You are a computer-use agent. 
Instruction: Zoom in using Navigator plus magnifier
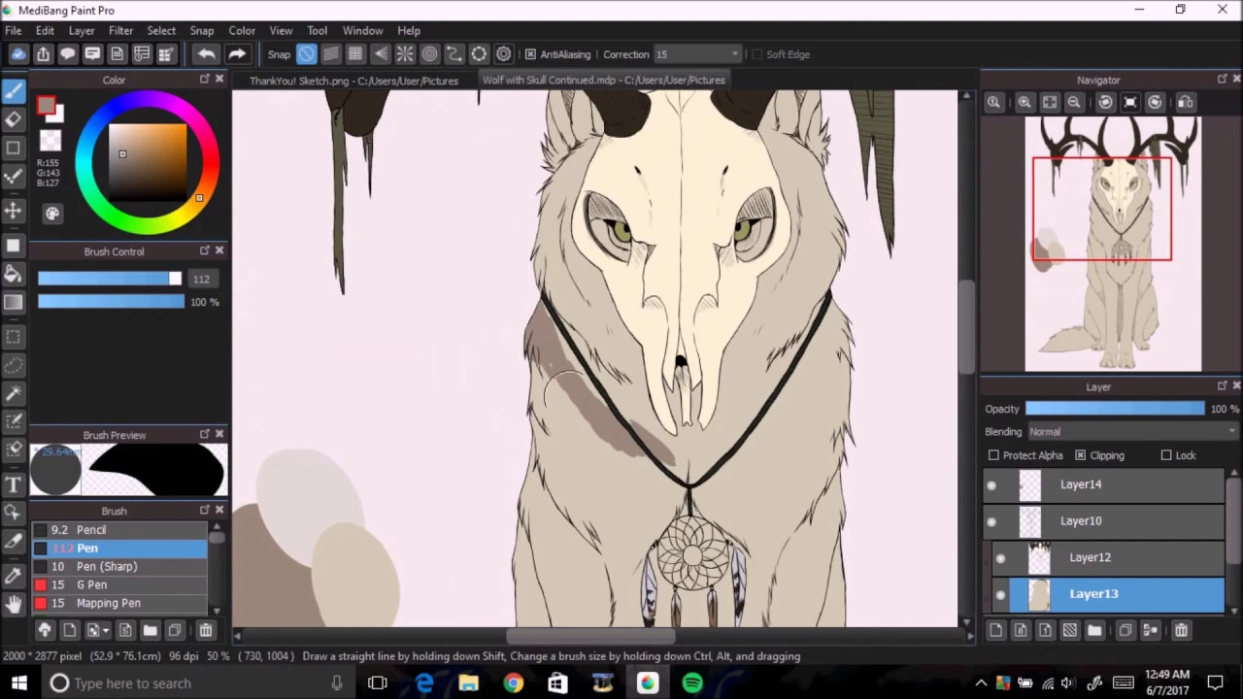1025,102
